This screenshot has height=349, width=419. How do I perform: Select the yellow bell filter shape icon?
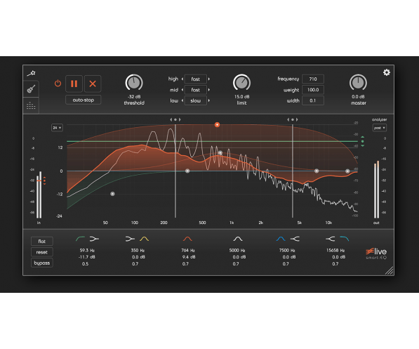click(x=145, y=239)
